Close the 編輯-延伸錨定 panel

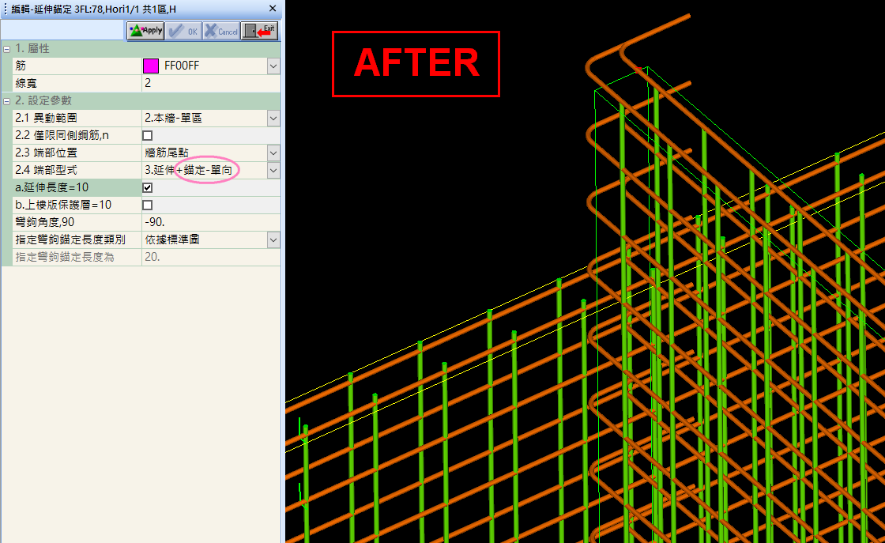tap(273, 9)
